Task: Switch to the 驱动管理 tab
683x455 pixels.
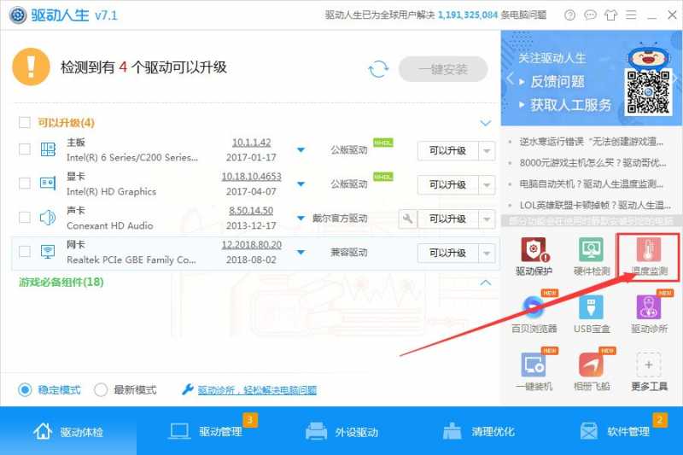Action: coord(205,431)
